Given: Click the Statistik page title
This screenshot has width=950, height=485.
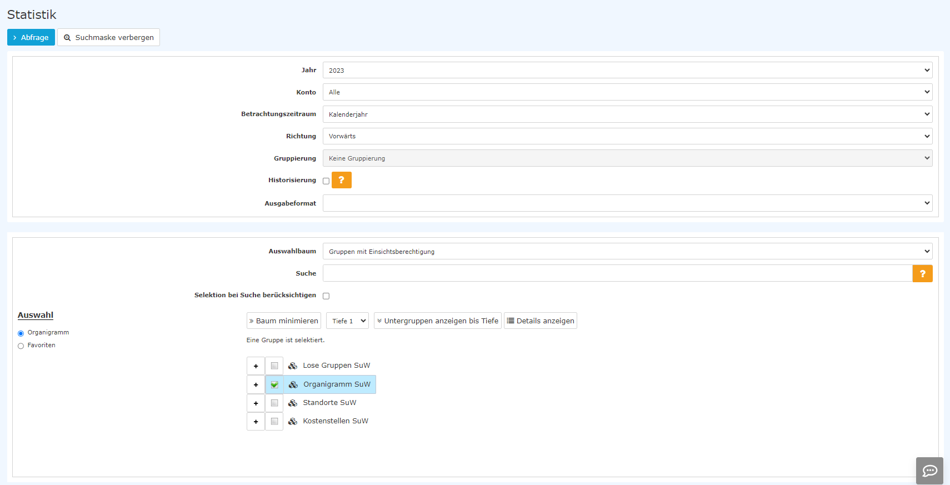Looking at the screenshot, I should 32,14.
